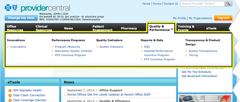Open My Organizations link
The image size is (240, 102).
200,18
